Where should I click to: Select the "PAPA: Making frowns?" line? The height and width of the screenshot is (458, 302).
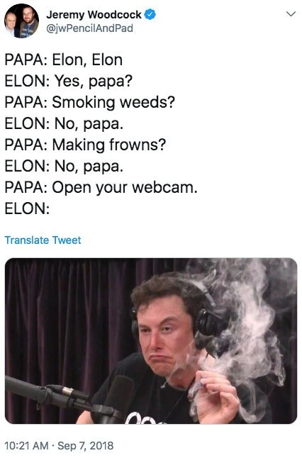click(x=85, y=145)
